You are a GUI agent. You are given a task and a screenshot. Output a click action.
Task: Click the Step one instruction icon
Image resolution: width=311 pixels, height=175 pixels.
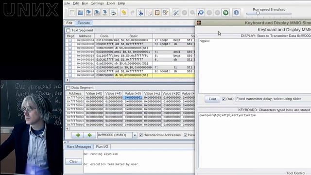pyautogui.click(x=192, y=13)
